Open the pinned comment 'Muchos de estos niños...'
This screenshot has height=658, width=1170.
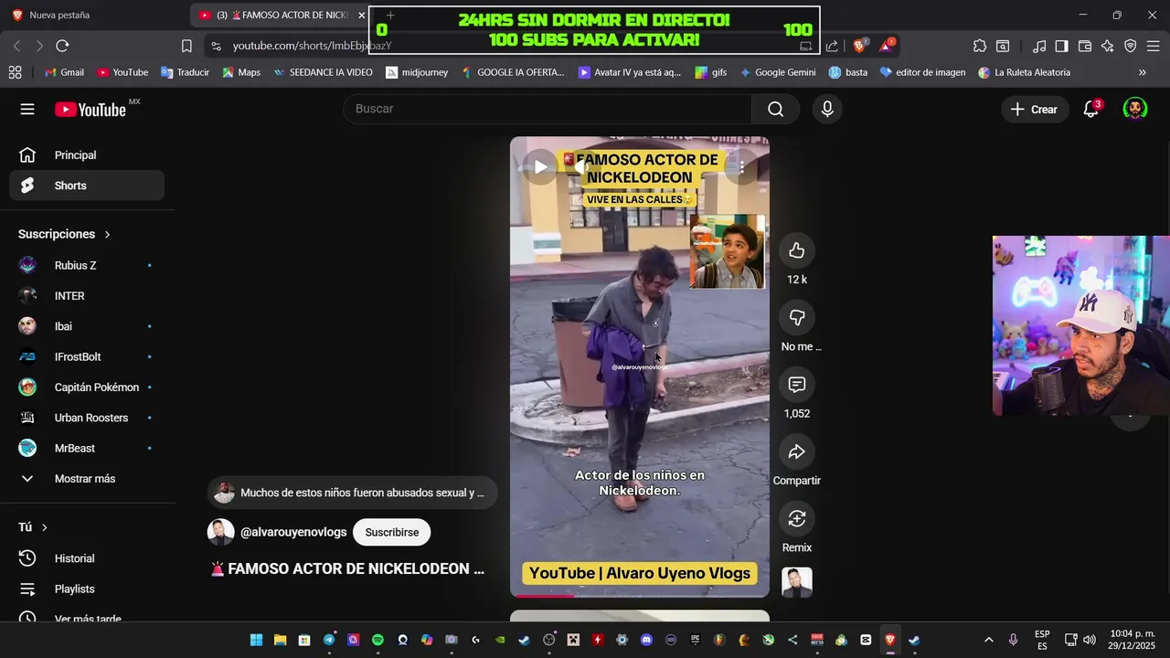click(353, 493)
